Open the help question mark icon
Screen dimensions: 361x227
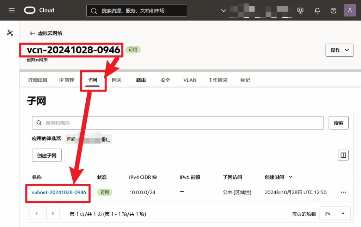(x=333, y=11)
